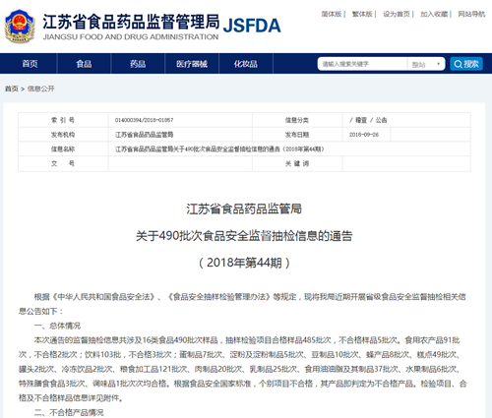Click 设为首页 link

(x=397, y=14)
